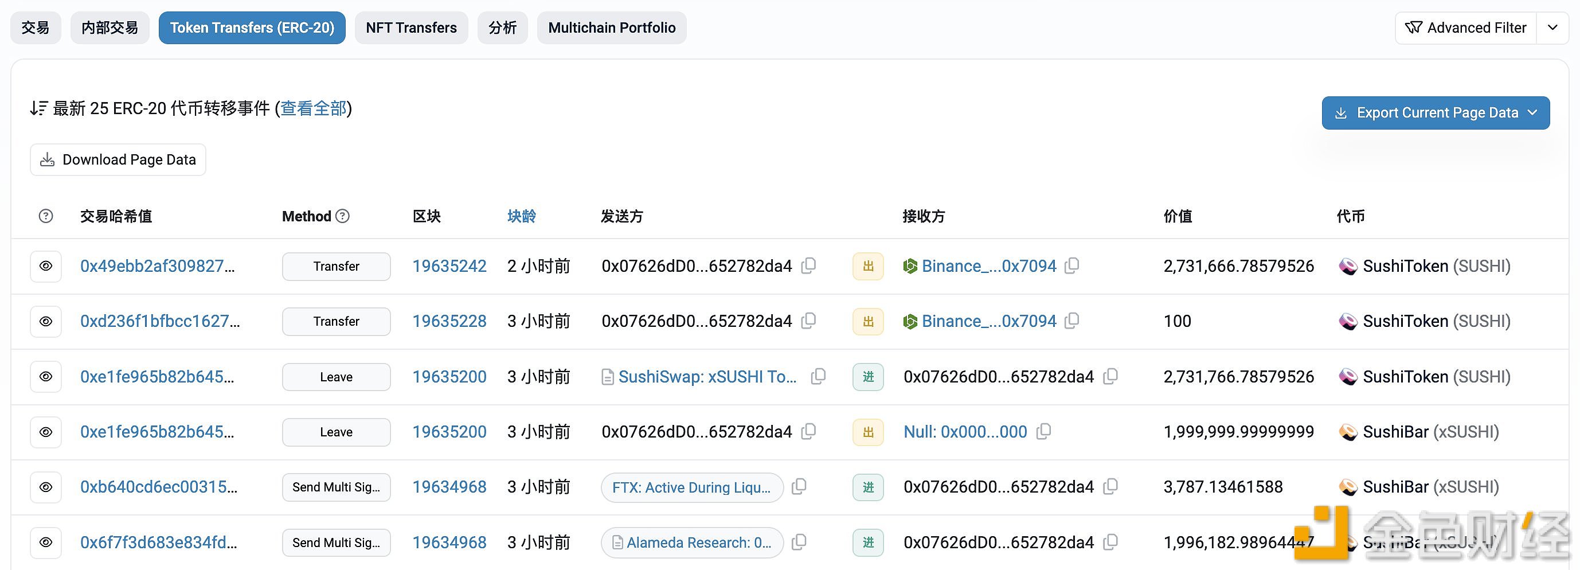The width and height of the screenshot is (1580, 570).
Task: Click SushiBar icon in 1,999,999.99999999 row
Action: pos(1348,432)
